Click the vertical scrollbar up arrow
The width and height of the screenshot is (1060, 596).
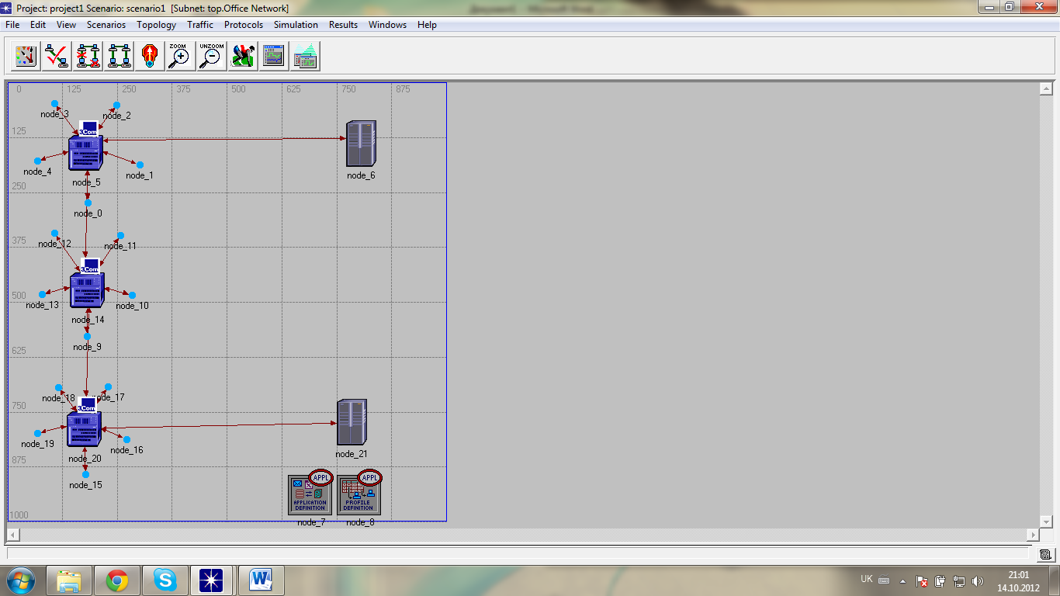[x=1045, y=89]
